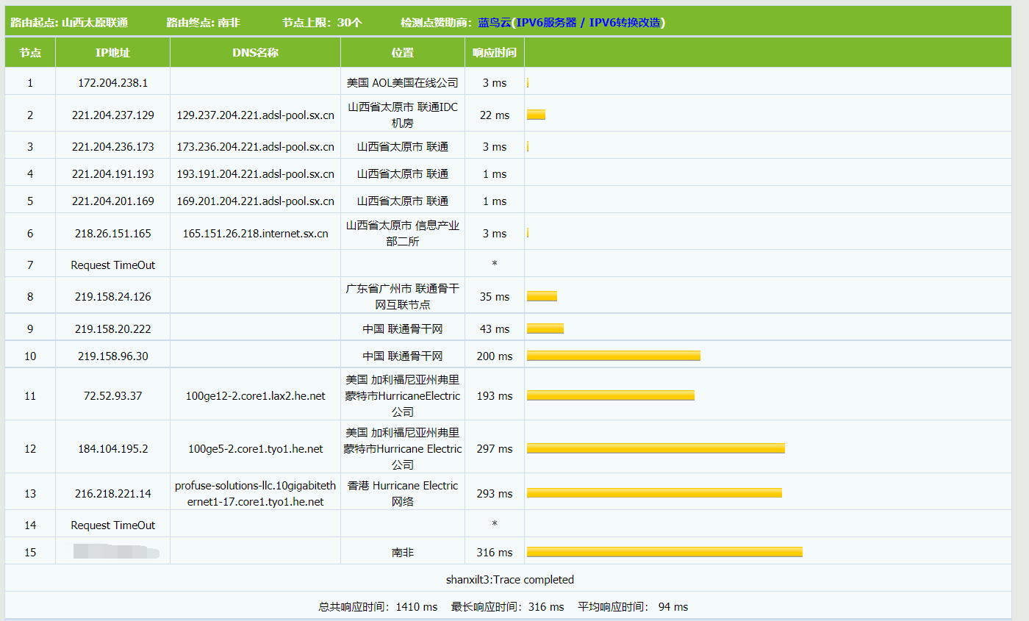Screen dimensions: 1029x621
Task: Select DNS name 100ge12-2.core1.lax2.he.net
Action: pyautogui.click(x=255, y=396)
